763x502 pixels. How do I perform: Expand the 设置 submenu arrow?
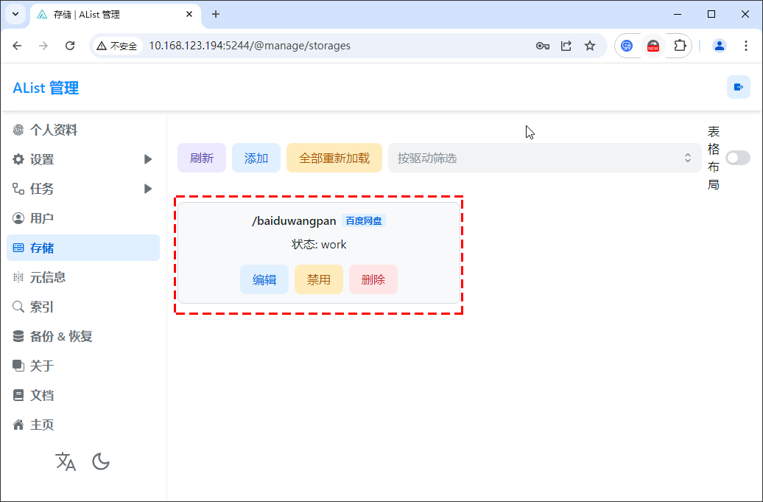[148, 159]
